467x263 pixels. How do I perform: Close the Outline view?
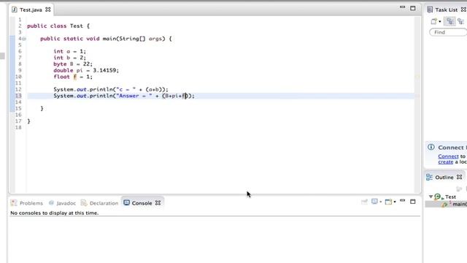(x=459, y=177)
